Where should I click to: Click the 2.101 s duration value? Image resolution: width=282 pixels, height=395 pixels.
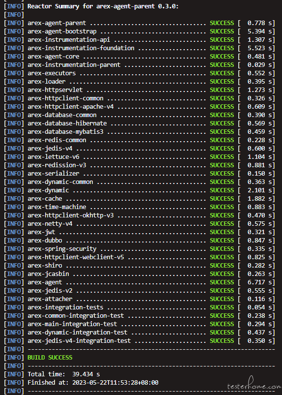coord(259,190)
